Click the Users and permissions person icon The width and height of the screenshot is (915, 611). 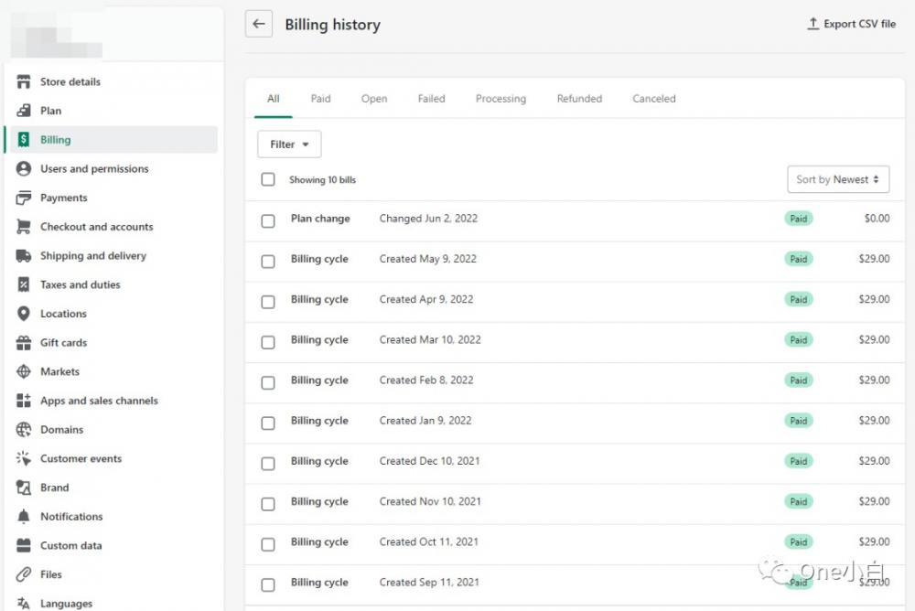click(x=24, y=168)
